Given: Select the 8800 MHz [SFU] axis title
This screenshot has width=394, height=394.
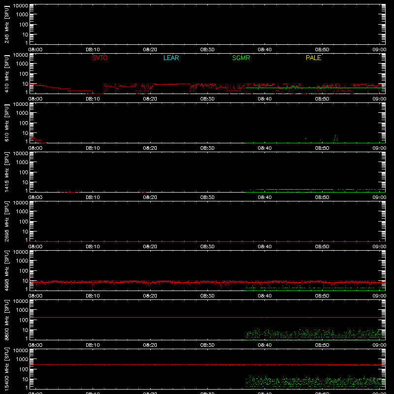Looking at the screenshot, I should click(6, 320).
